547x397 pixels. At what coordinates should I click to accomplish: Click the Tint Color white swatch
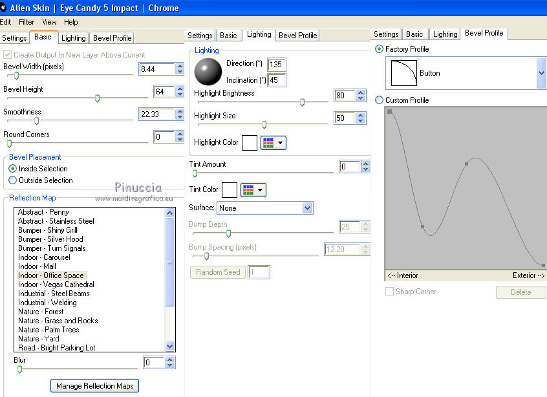230,190
